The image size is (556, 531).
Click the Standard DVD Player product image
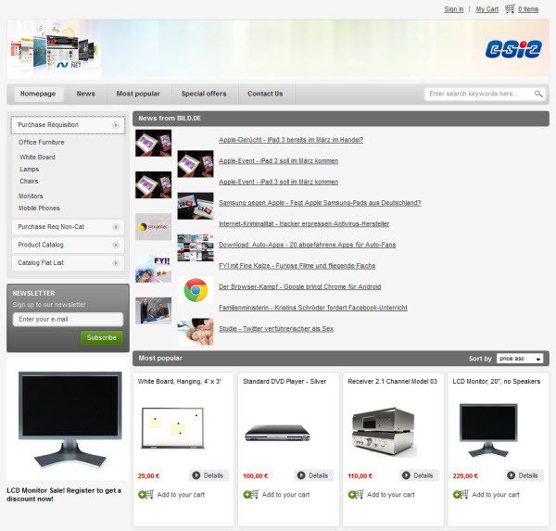(x=277, y=433)
